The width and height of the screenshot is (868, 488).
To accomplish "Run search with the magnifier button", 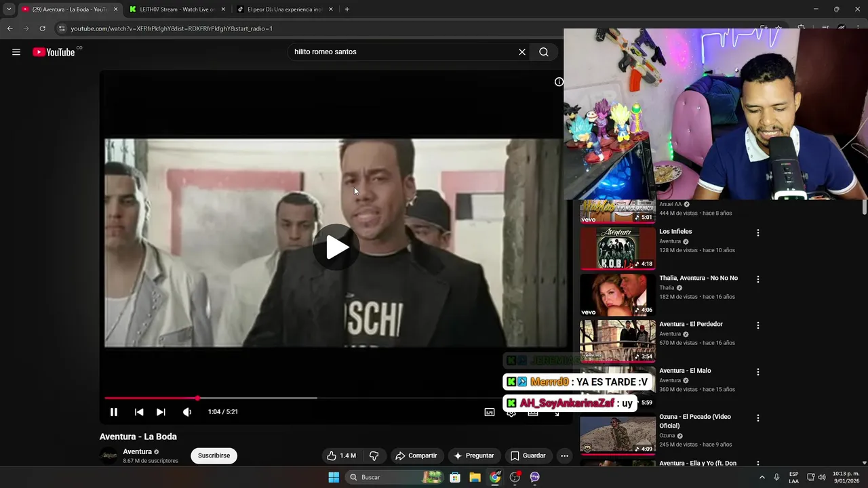I will (544, 52).
